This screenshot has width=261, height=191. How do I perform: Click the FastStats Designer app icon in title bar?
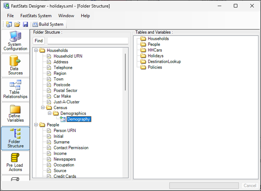pyautogui.click(x=7, y=6)
